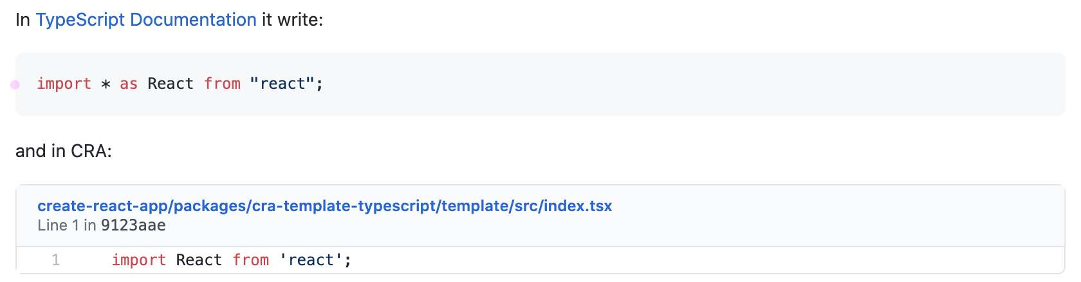This screenshot has height=282, width=1081.
Task: Click the single-quoted 'react' string
Action: click(311, 260)
